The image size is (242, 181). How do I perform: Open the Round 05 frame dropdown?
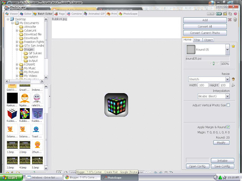(227, 49)
